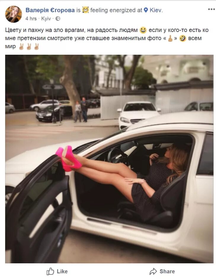The height and width of the screenshot is (279, 216).
Task: Open the posted car photo
Action: 109,159
